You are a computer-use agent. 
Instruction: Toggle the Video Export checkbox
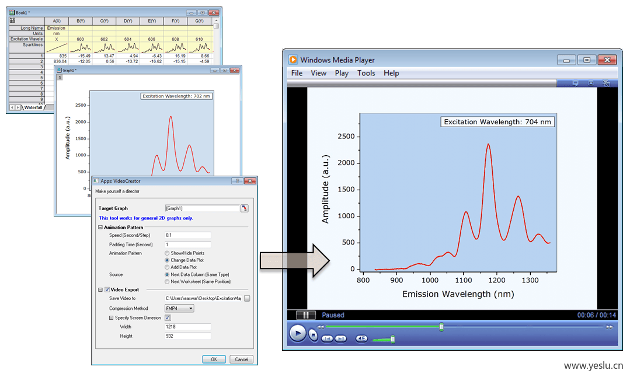point(107,289)
